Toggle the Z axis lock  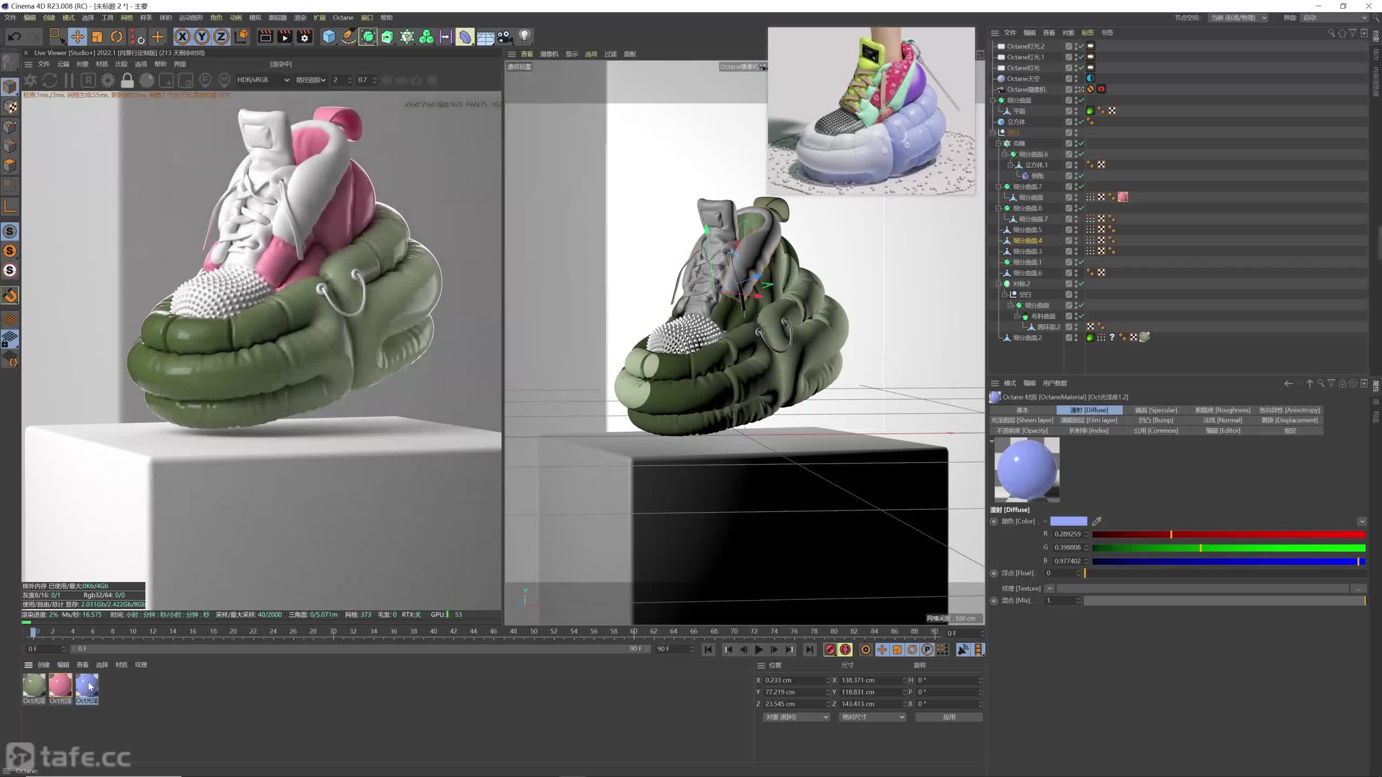point(221,37)
